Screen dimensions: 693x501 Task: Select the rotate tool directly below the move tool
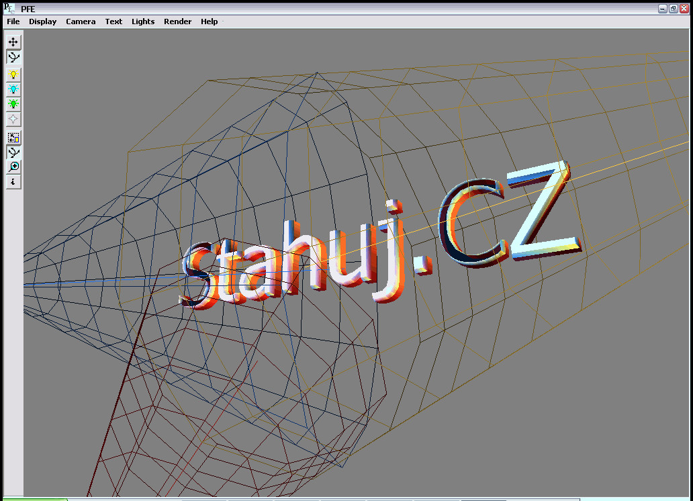point(13,57)
